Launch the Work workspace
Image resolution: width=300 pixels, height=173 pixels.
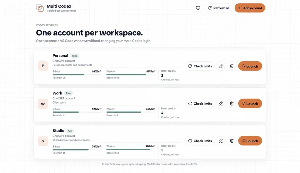[x=250, y=104]
